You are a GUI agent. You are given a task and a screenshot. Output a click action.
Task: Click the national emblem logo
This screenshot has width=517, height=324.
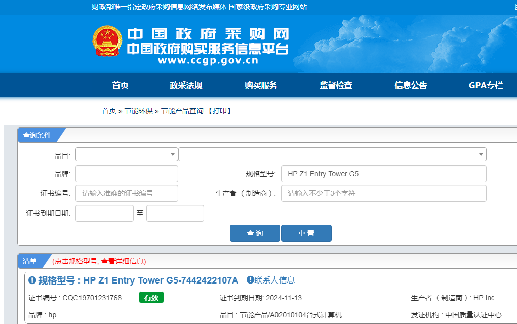[107, 41]
